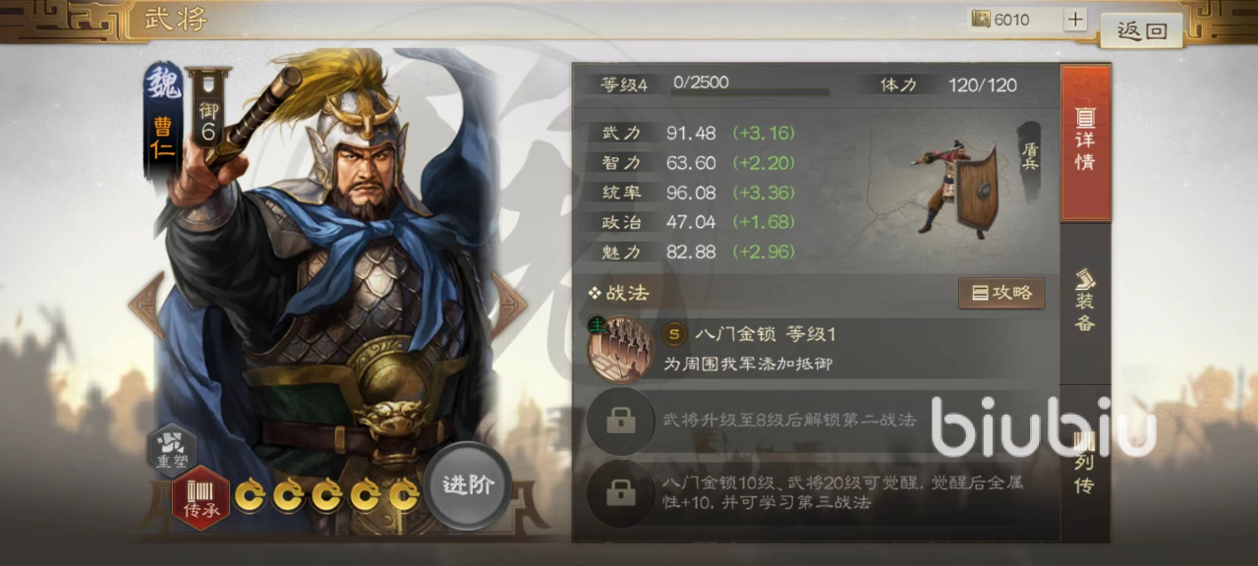
Task: Click the first gold star rank icon
Action: (250, 497)
